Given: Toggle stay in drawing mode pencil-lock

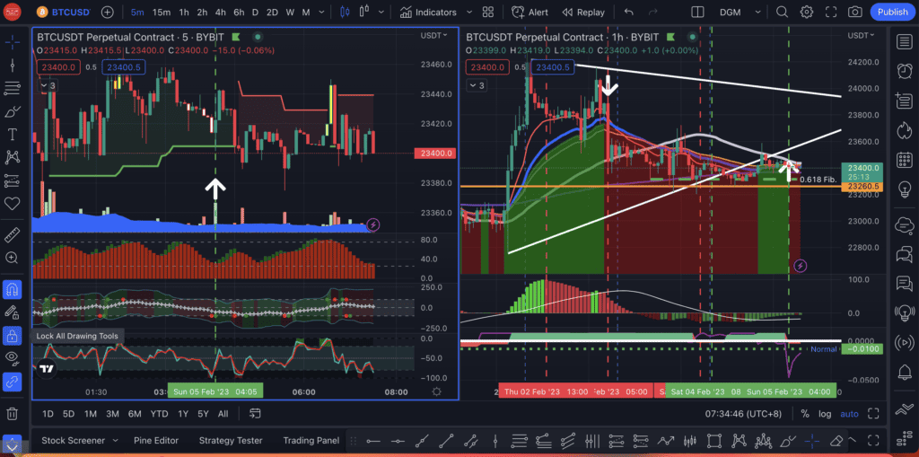Looking at the screenshot, I should click(13, 312).
